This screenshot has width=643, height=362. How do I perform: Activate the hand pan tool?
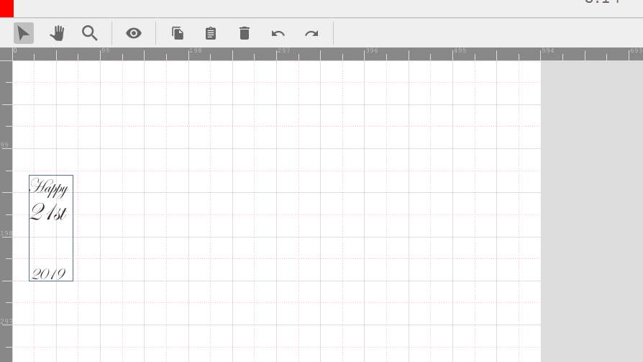click(57, 33)
